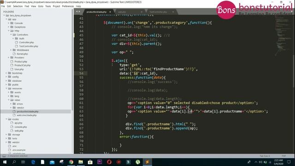Collapse the app folder

(x=6, y=19)
